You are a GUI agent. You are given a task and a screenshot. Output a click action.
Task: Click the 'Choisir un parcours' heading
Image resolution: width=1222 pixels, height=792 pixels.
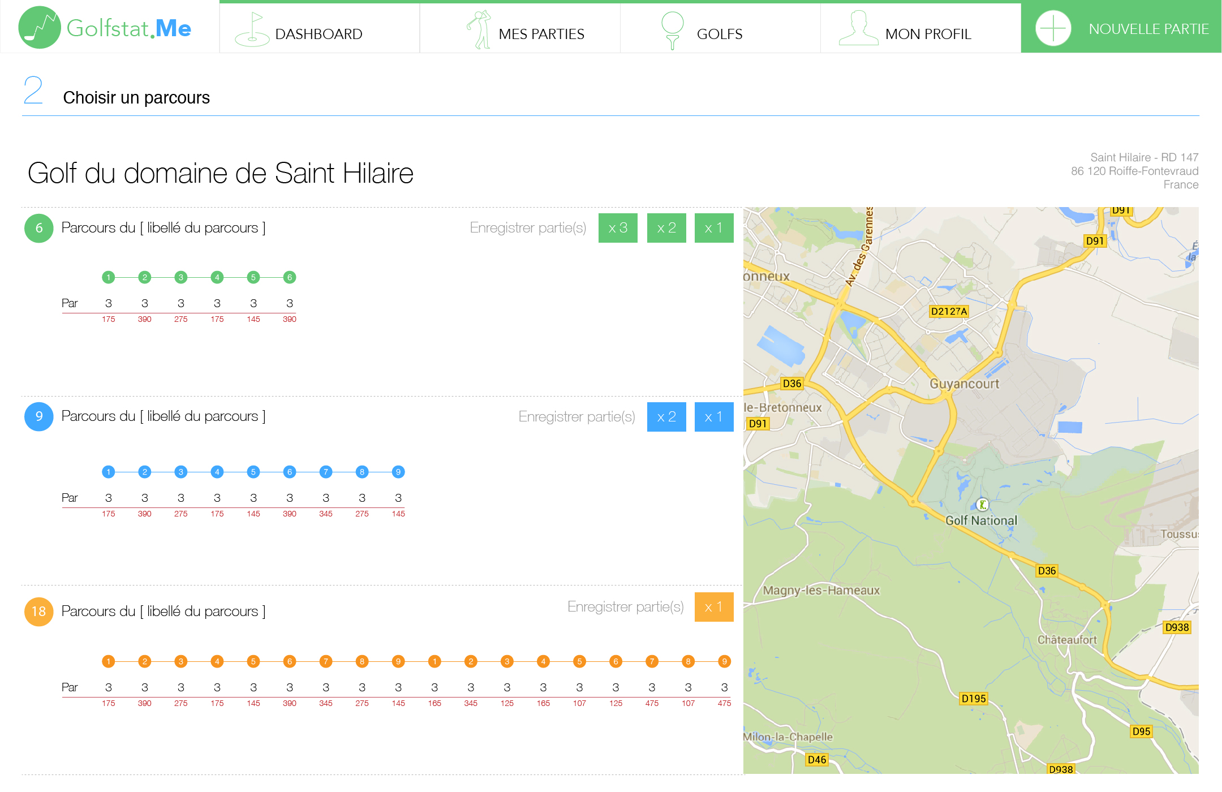pos(136,98)
